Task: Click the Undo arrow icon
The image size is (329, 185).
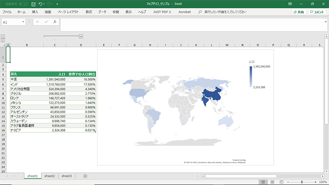Action: click(40, 4)
